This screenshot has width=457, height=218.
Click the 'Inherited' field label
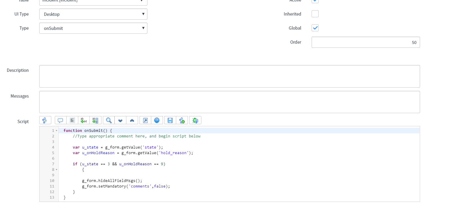click(292, 14)
